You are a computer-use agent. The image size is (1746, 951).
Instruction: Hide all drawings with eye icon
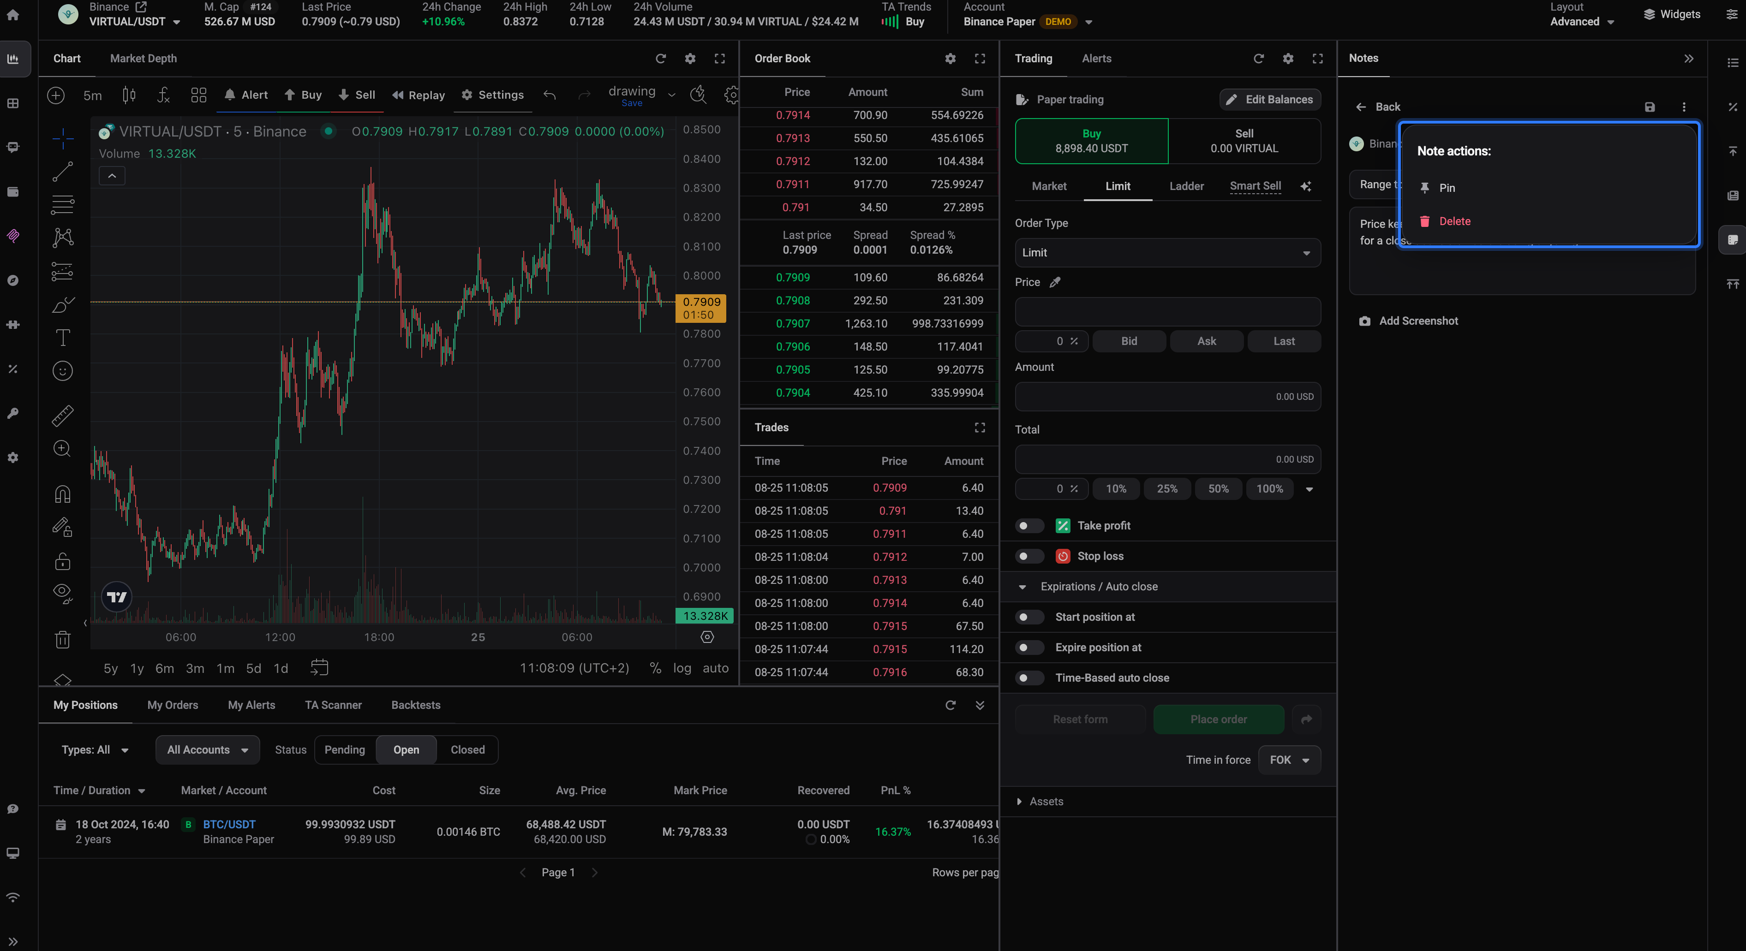(62, 594)
